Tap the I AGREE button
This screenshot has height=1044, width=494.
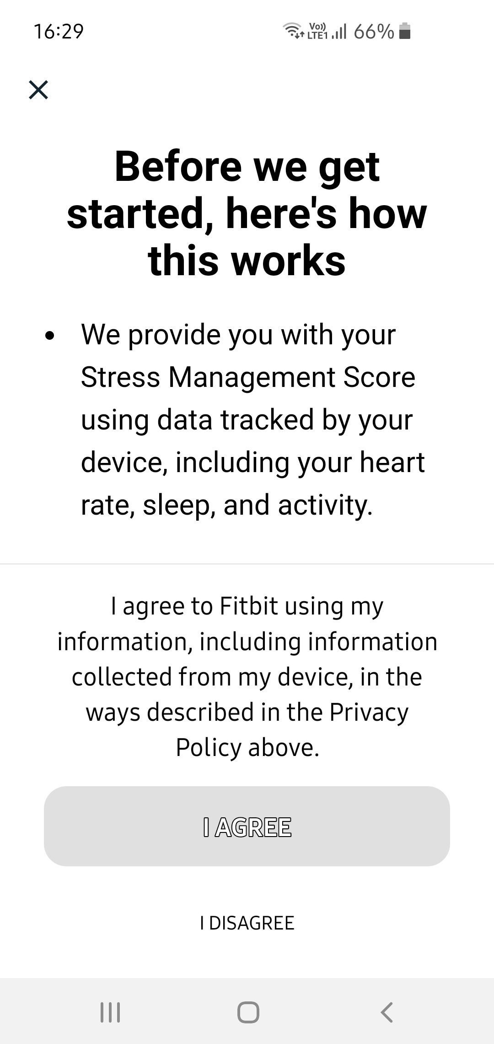click(x=247, y=826)
